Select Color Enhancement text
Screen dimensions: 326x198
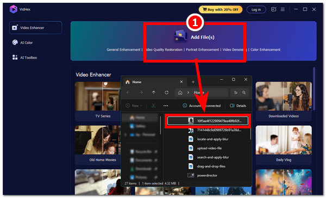265,49
